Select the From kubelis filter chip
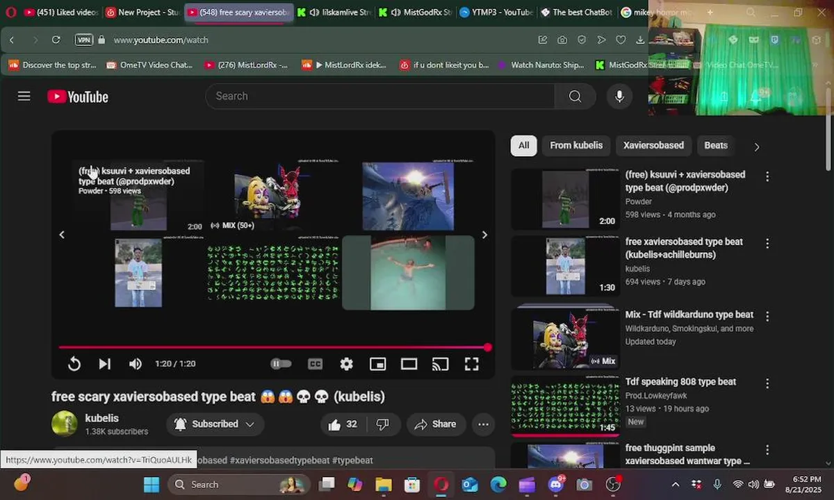 pyautogui.click(x=576, y=145)
